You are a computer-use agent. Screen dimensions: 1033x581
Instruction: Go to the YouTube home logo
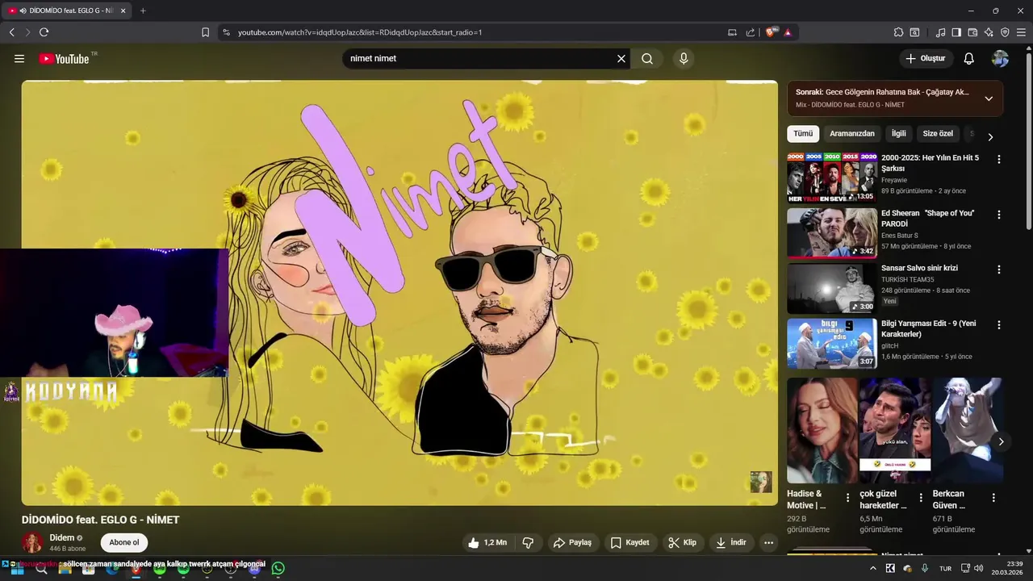[x=64, y=58]
